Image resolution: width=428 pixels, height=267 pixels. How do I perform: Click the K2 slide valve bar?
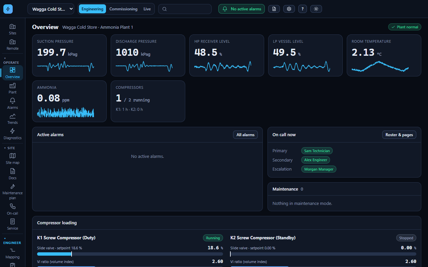coord(323,254)
